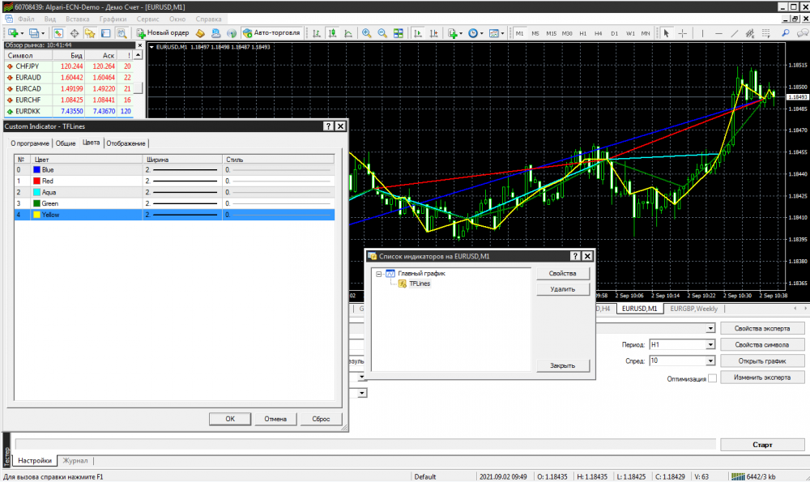Open the New Chart toolbar icon
This screenshot has height=482, width=810.
pyautogui.click(x=13, y=33)
